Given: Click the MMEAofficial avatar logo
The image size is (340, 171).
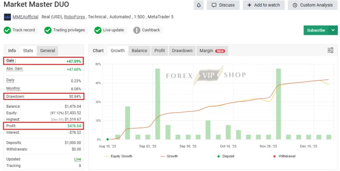Looking at the screenshot, I should [x=7, y=17].
